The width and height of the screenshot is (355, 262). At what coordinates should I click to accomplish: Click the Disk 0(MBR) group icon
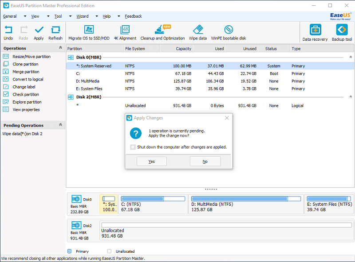point(71,58)
